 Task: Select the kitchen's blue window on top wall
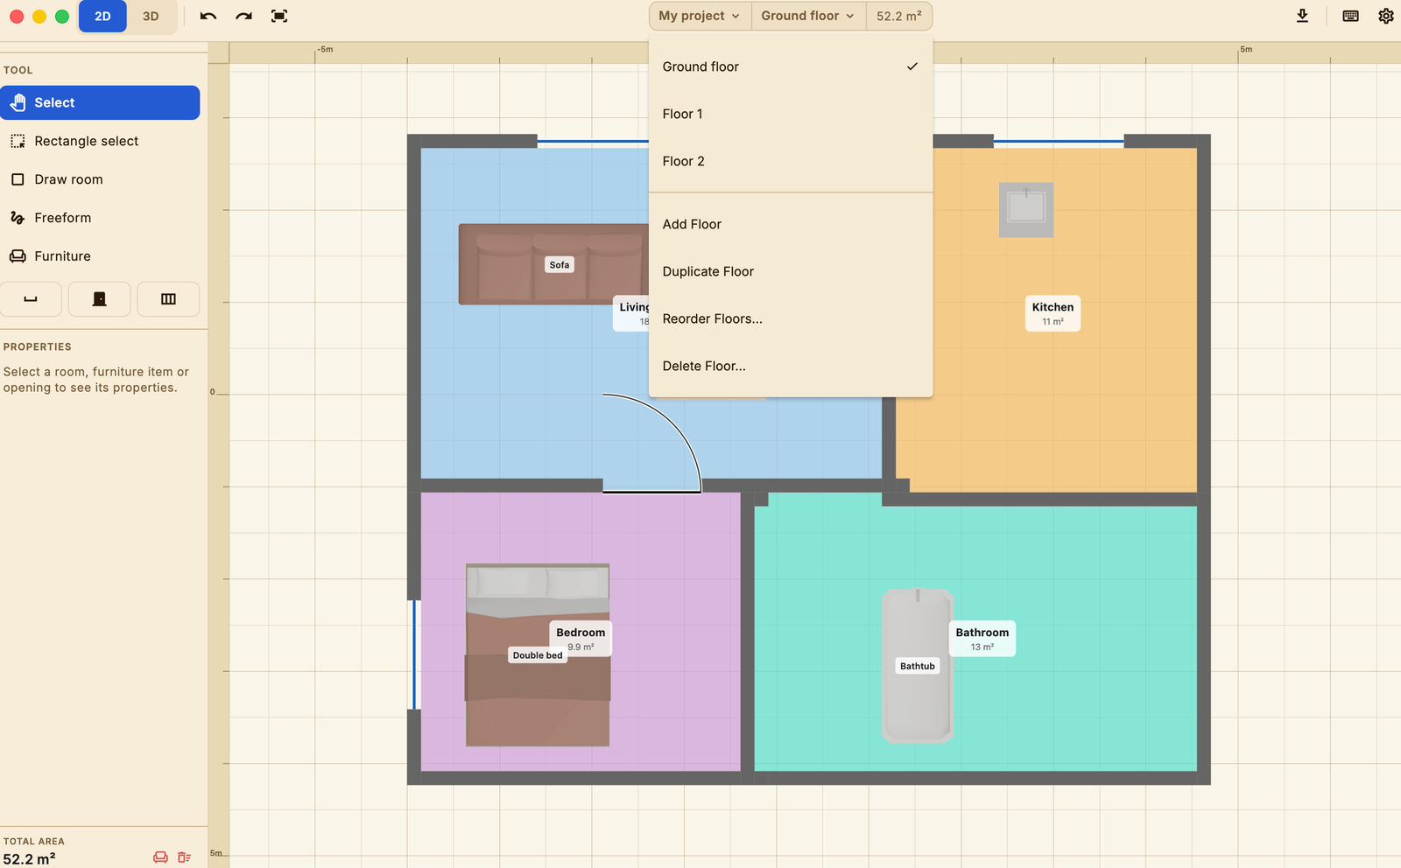[x=1059, y=140]
